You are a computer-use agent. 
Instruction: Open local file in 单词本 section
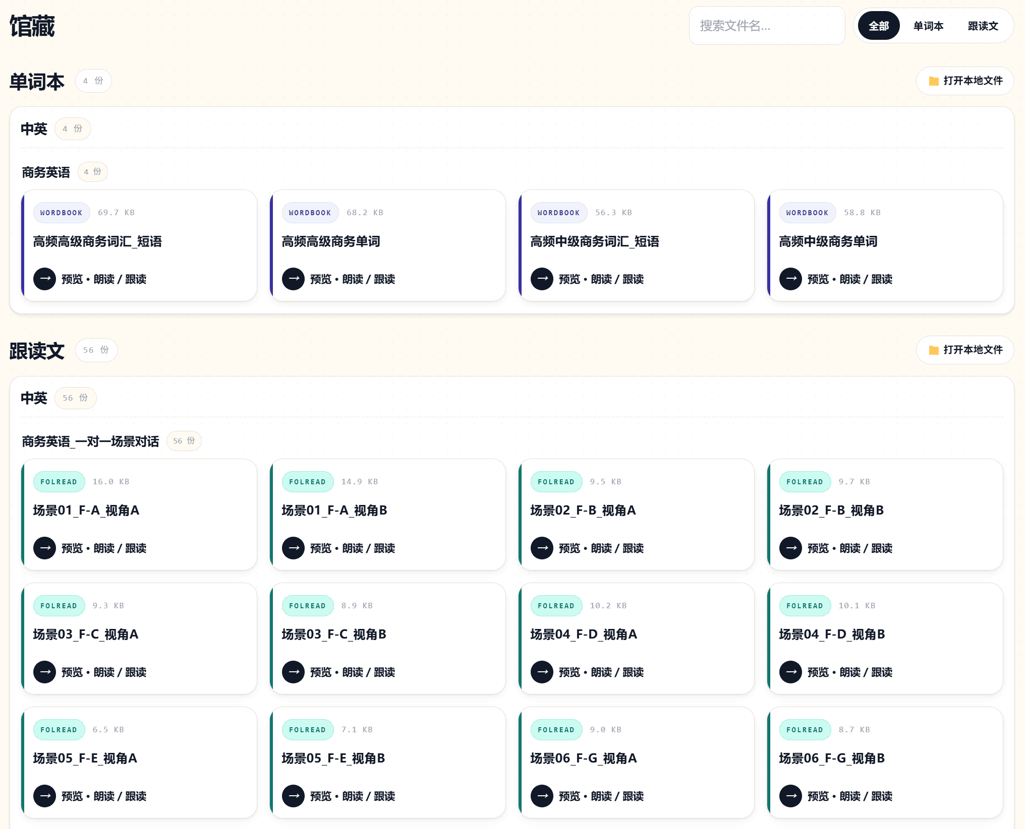pos(965,81)
